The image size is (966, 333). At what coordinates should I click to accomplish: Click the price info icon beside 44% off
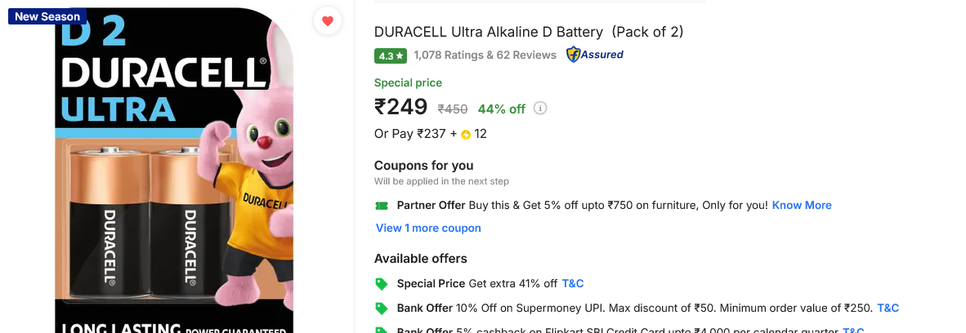[x=540, y=109]
